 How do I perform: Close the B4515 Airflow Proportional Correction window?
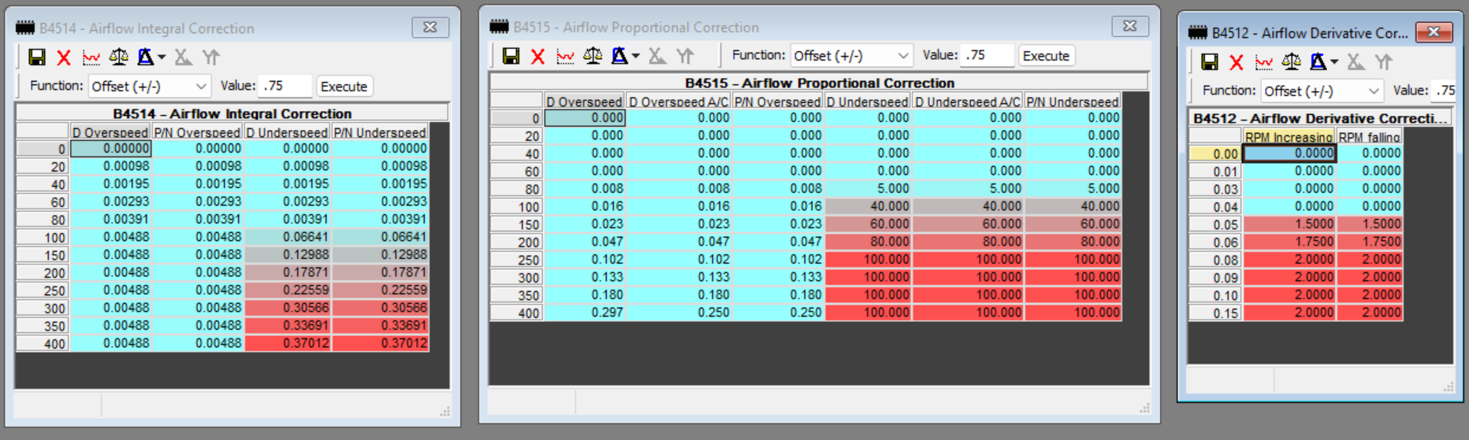(x=1130, y=26)
